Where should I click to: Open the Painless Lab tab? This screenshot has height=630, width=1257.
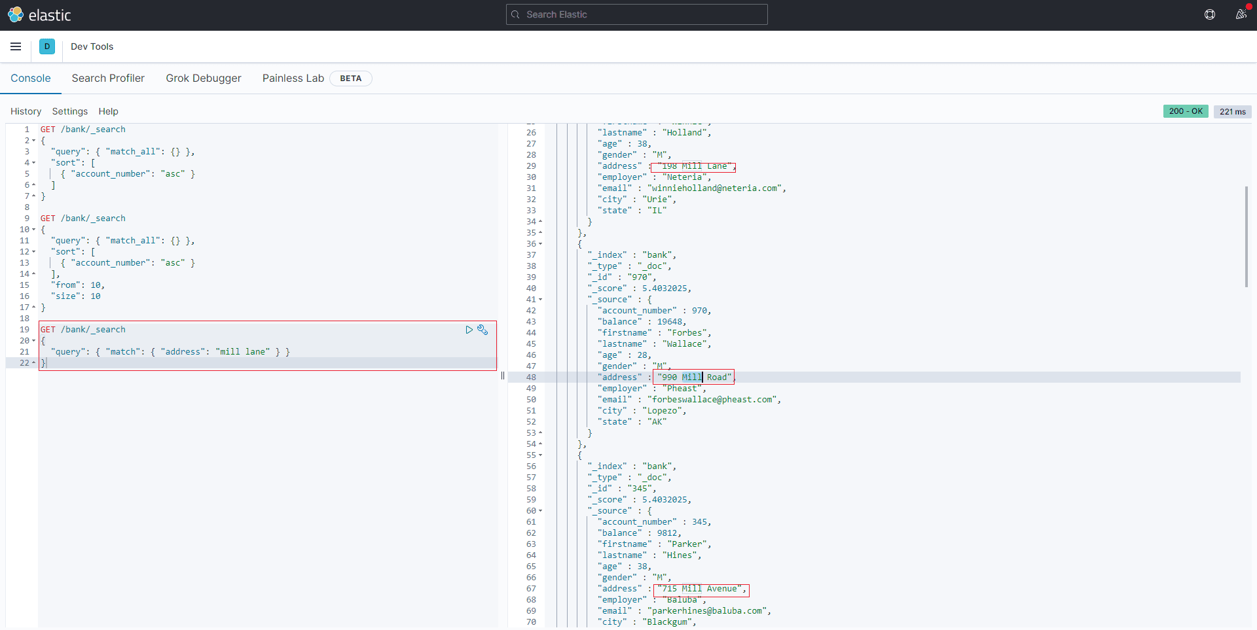tap(293, 78)
